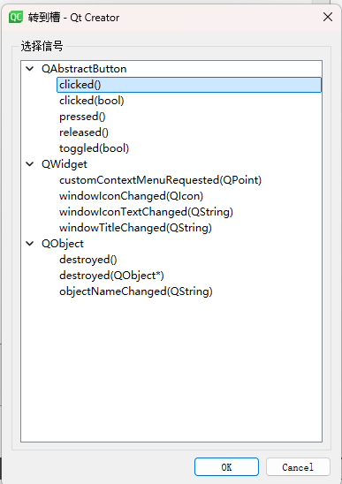Select the destroyed() signal
The height and width of the screenshot is (484, 342).
pos(88,260)
